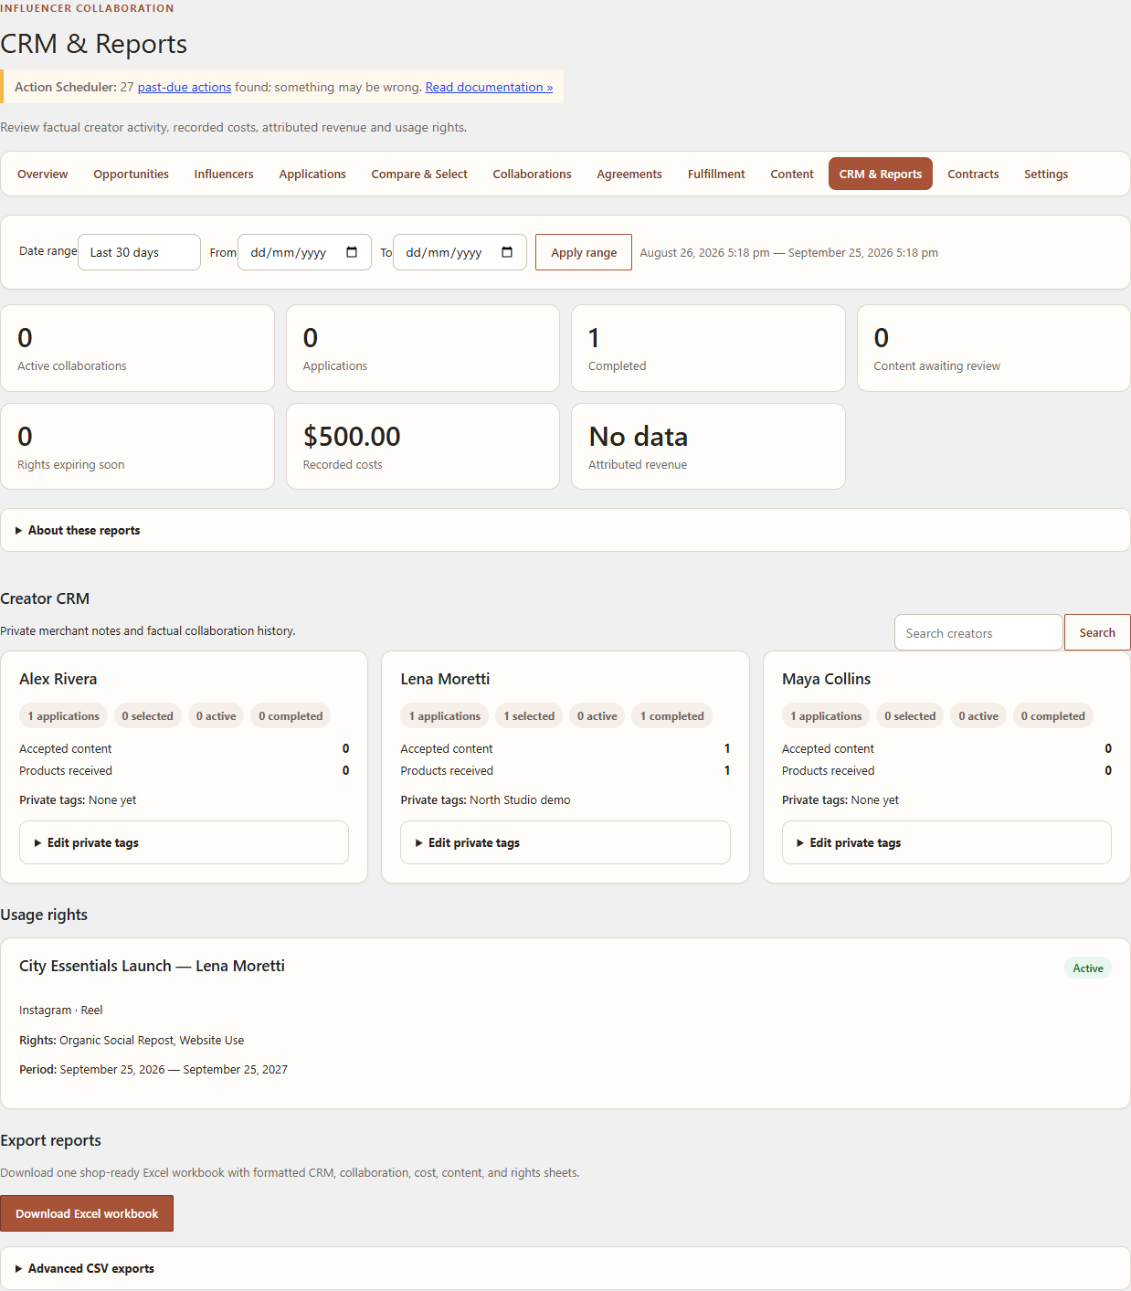This screenshot has height=1291, width=1131.
Task: Click the To date input field
Action: [460, 252]
